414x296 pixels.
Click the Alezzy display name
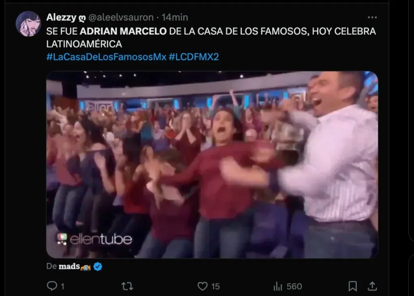pos(61,17)
